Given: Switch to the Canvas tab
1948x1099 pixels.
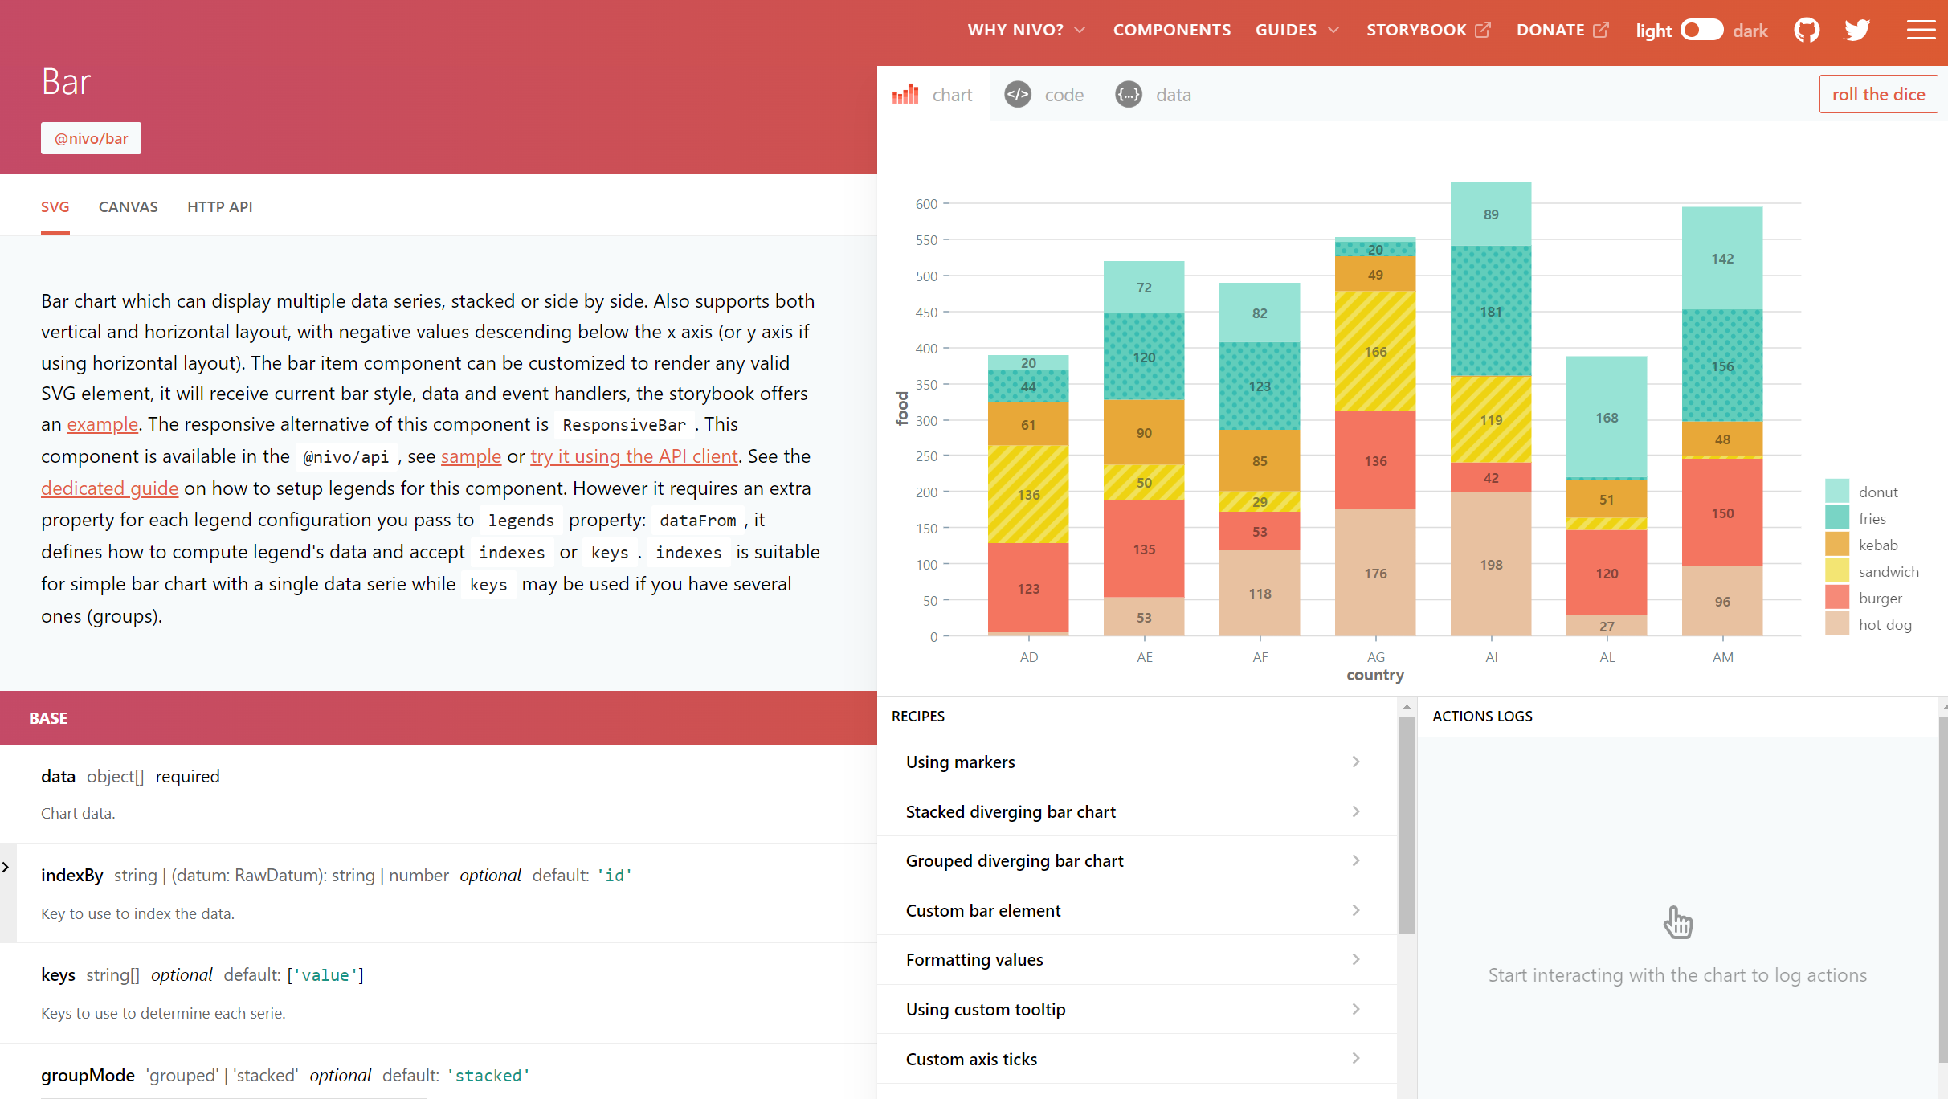Looking at the screenshot, I should point(129,206).
